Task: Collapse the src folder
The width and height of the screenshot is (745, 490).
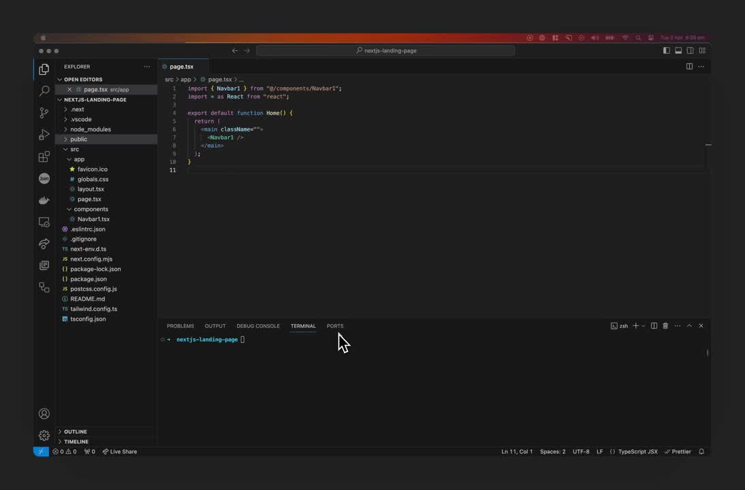Action: pyautogui.click(x=74, y=148)
